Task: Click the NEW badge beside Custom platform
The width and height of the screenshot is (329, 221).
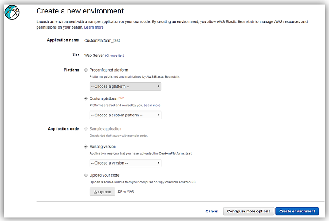Action: click(122, 98)
